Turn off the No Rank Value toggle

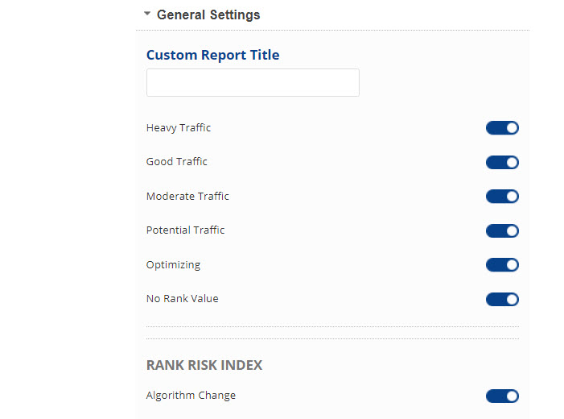coord(502,300)
